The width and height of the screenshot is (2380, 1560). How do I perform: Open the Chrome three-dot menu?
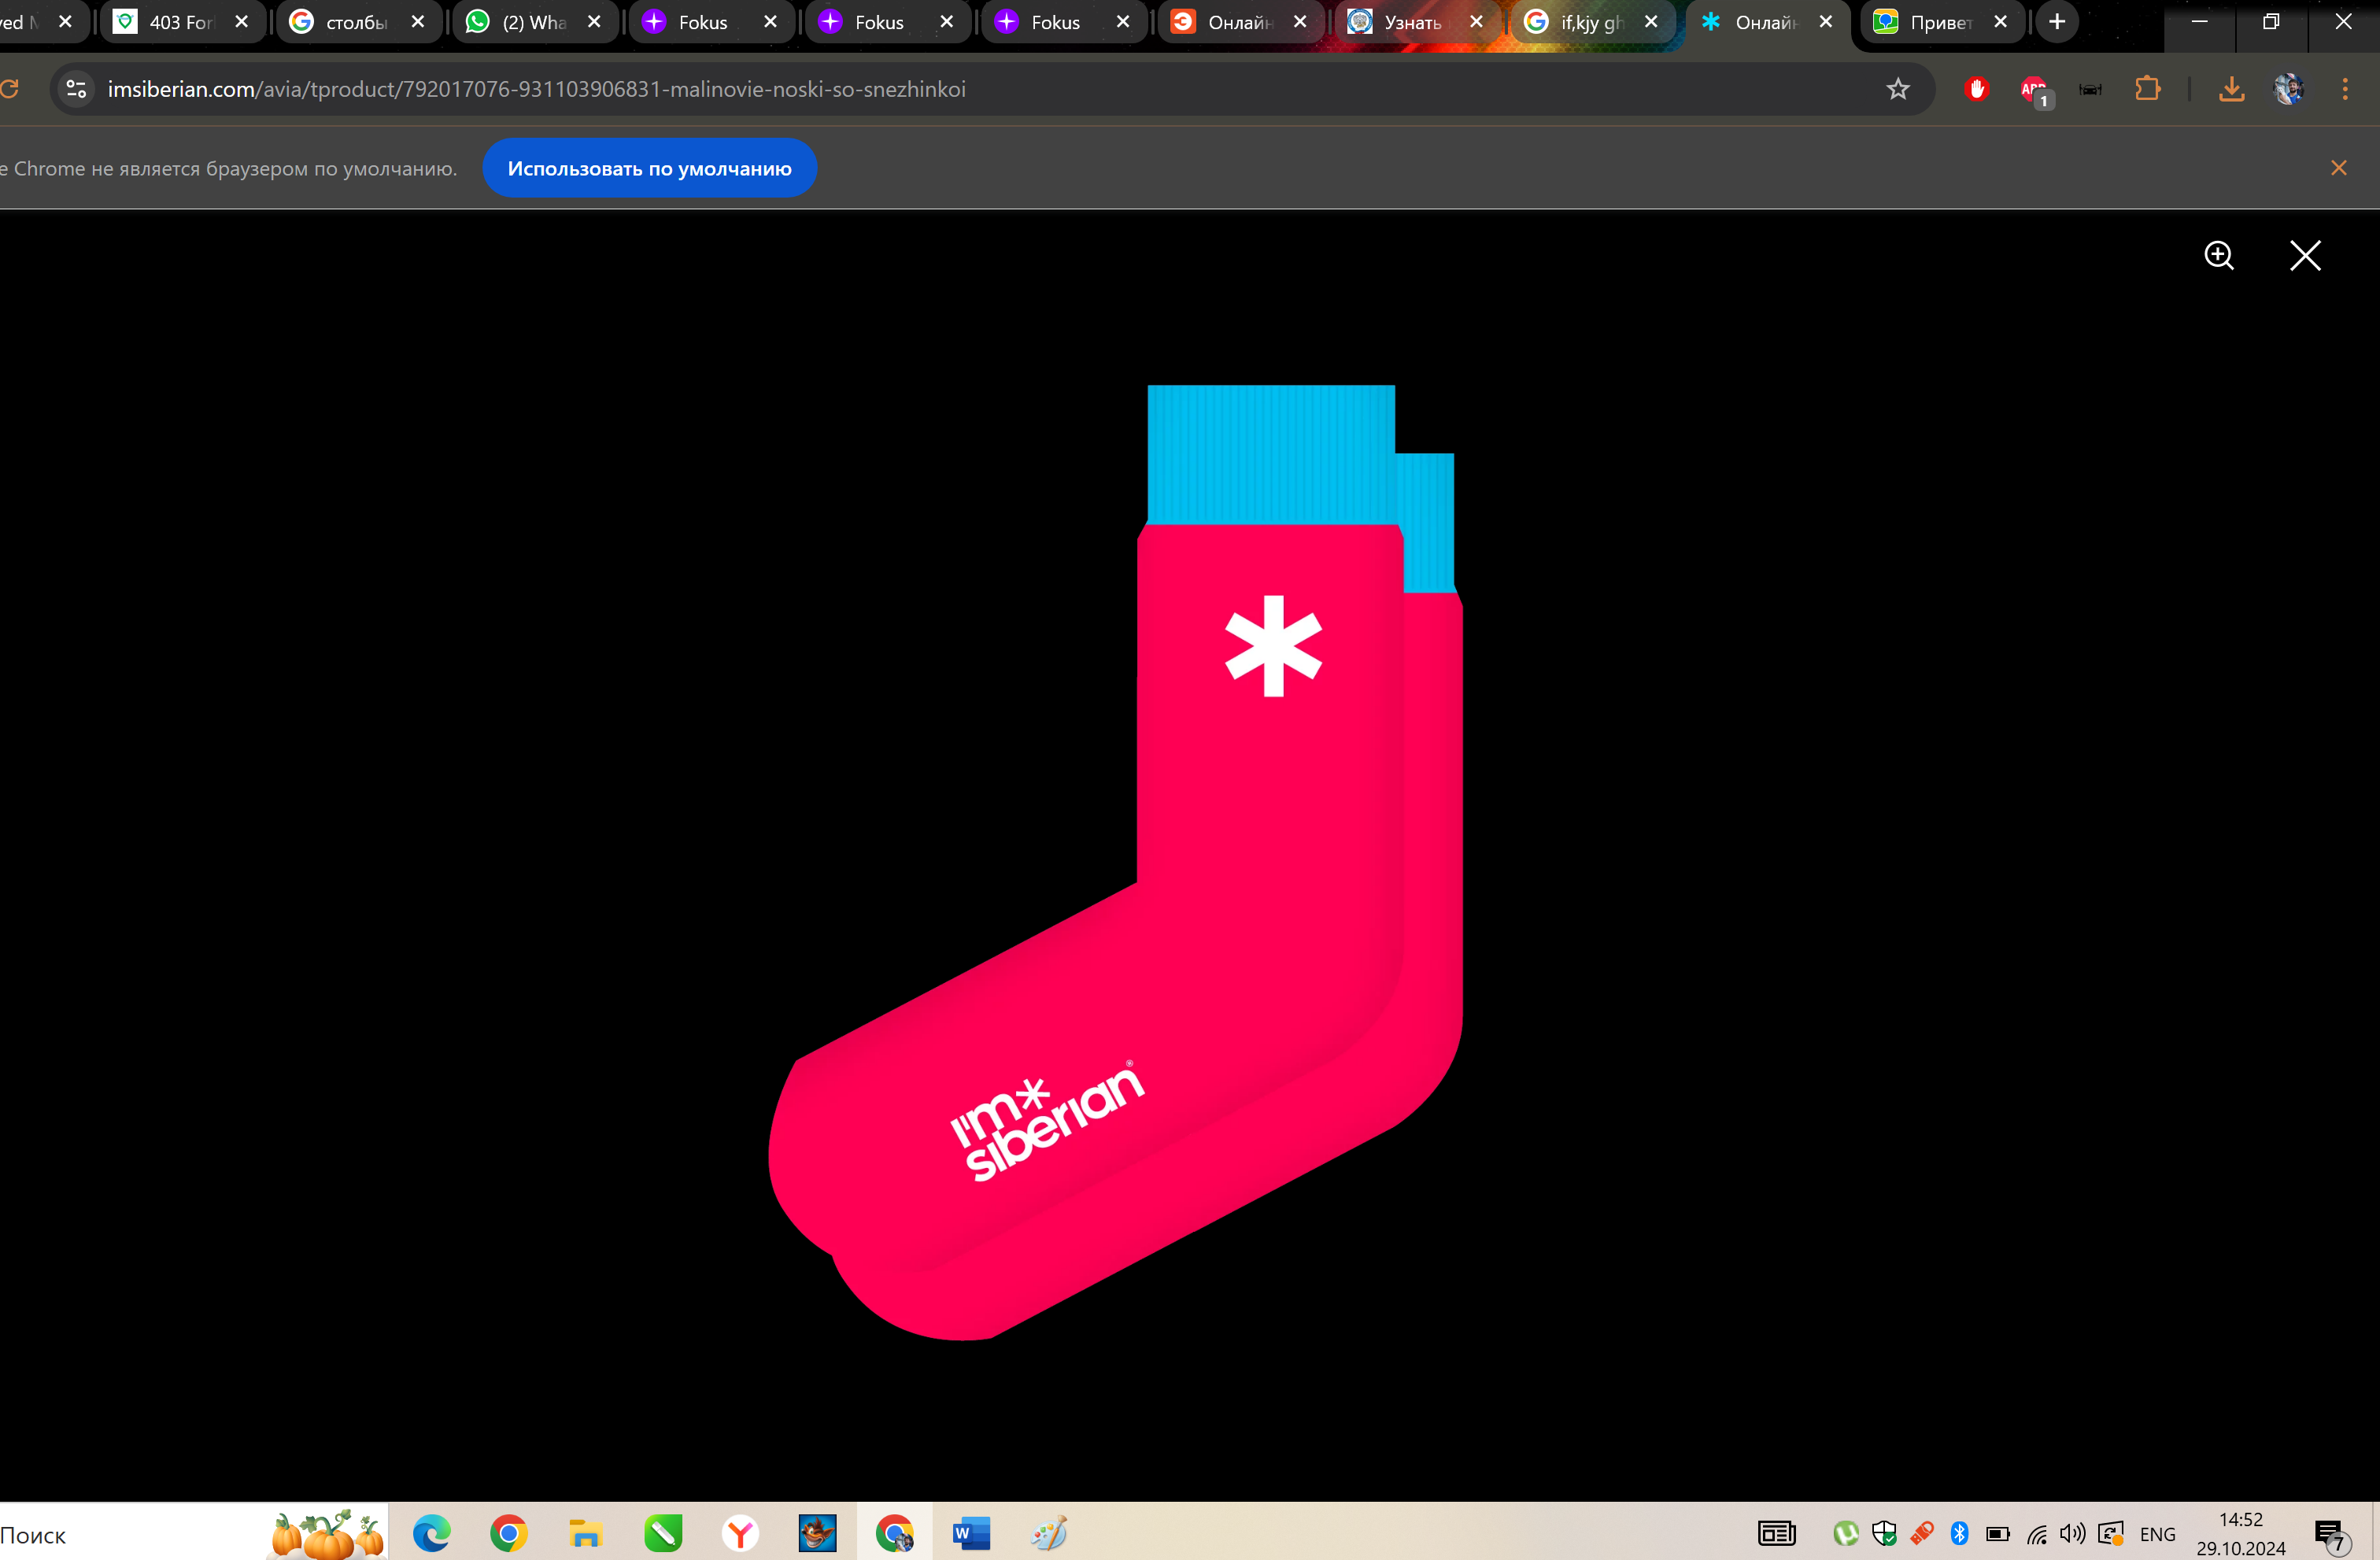[2345, 89]
